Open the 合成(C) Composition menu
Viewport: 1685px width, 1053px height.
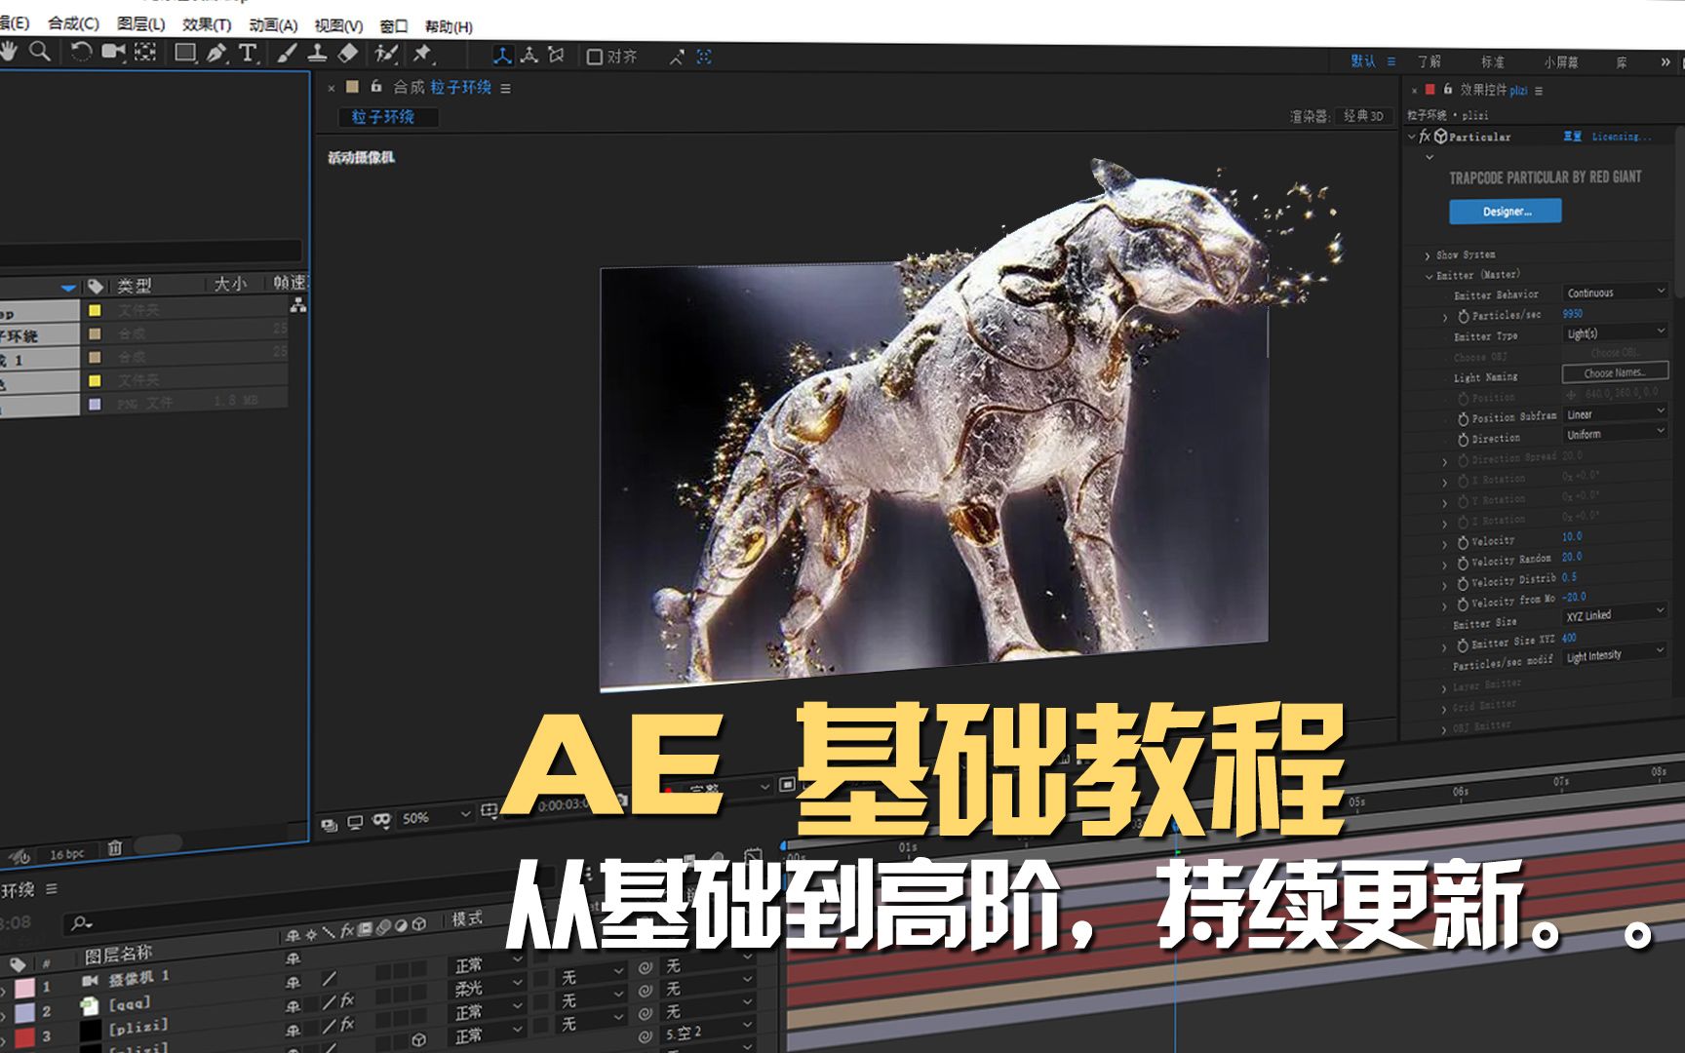click(73, 22)
